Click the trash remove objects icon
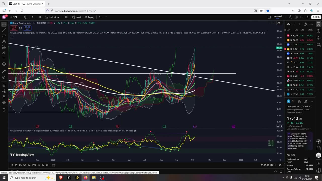Image resolution: width=322 pixels, height=181 pixels. click(4, 110)
